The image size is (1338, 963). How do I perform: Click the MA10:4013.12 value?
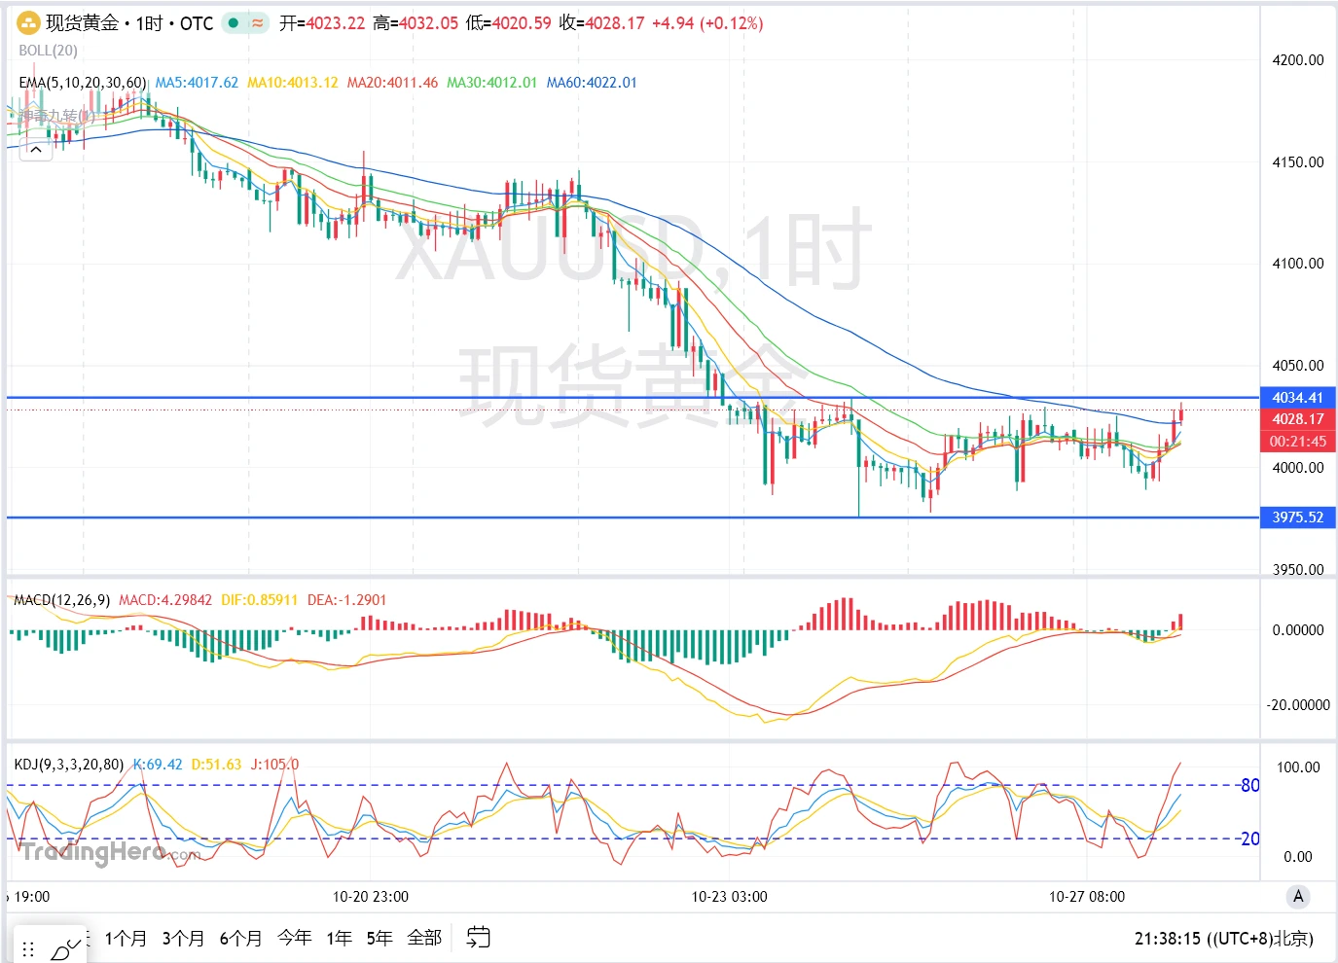point(293,83)
